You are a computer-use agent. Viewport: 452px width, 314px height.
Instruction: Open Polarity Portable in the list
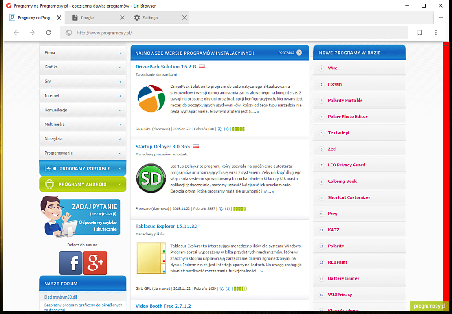[345, 100]
